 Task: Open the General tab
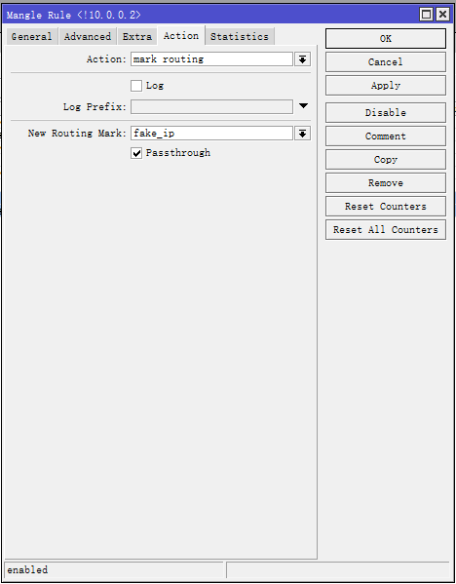(x=31, y=36)
